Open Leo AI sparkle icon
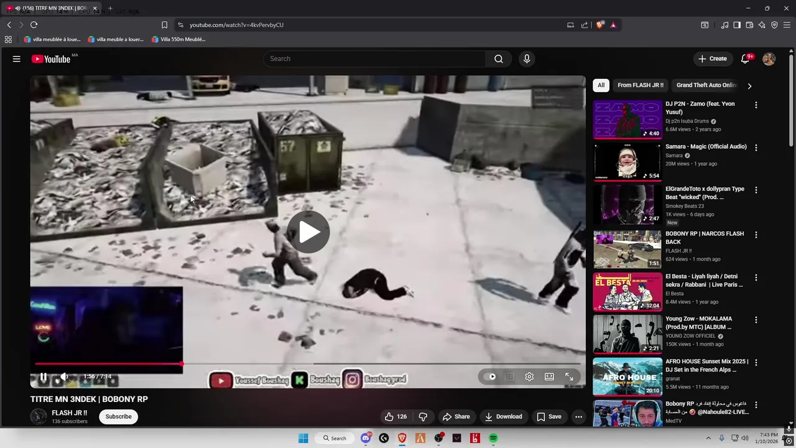The width and height of the screenshot is (796, 448). (762, 25)
